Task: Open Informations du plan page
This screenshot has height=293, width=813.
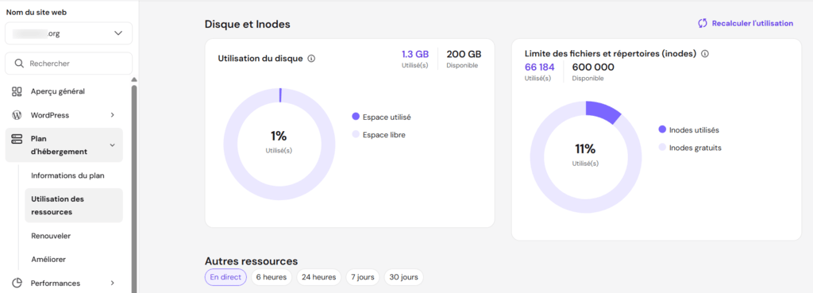Action: [68, 175]
